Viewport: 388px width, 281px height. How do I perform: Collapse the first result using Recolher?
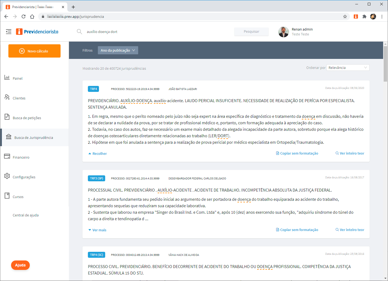tap(97, 153)
